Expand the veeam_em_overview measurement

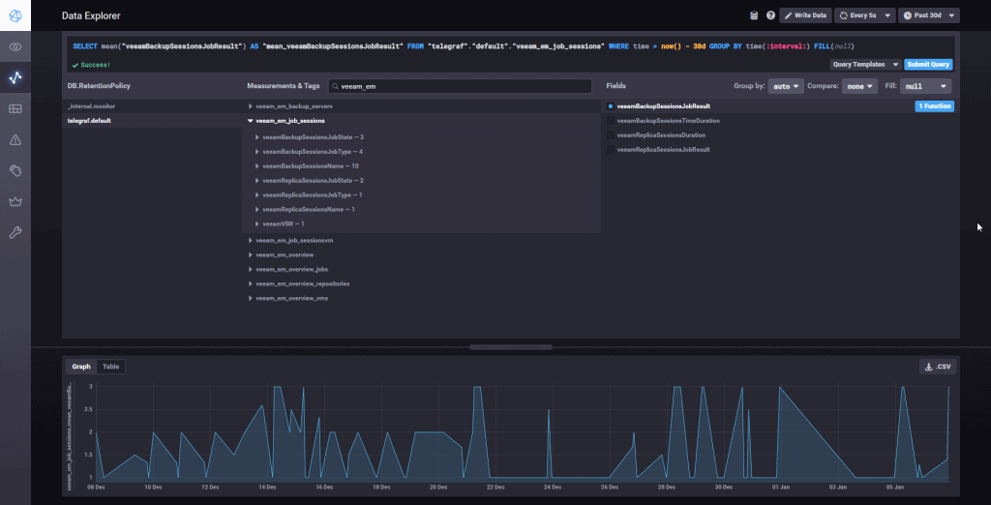[x=421, y=254]
